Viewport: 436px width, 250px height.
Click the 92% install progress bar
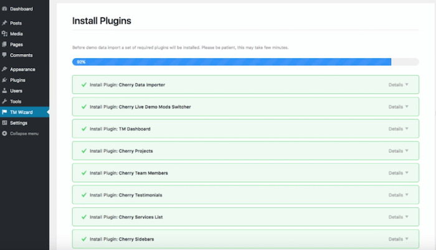(x=245, y=62)
